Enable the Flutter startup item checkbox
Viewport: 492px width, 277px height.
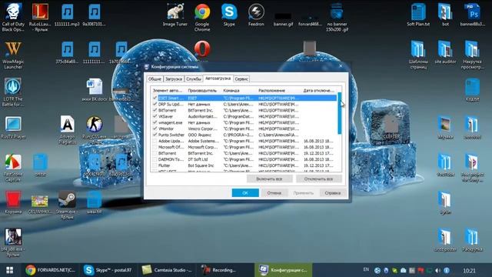tap(155, 165)
